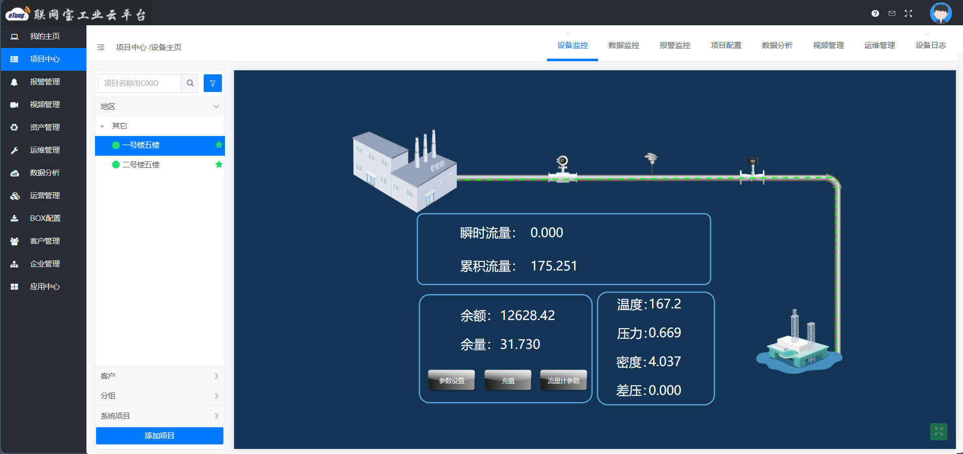The height and width of the screenshot is (454, 963).
Task: Open the user avatar menu
Action: coord(941,13)
